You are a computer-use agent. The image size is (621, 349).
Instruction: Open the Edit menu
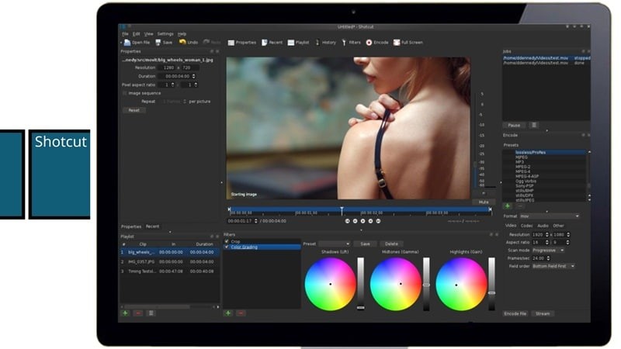click(x=137, y=34)
